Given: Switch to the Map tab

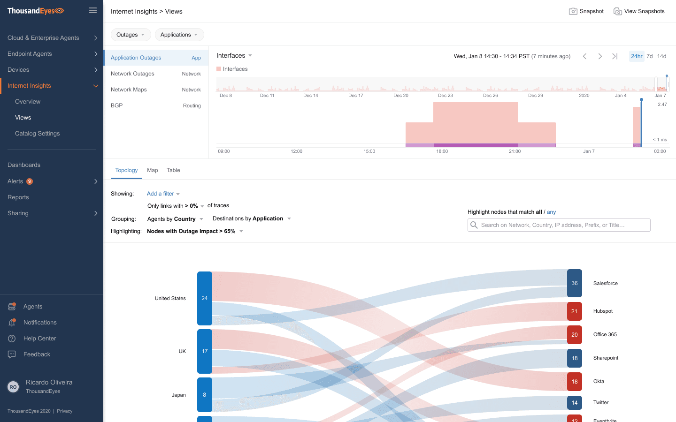Looking at the screenshot, I should (152, 170).
